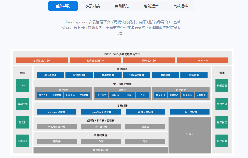Click the orange 系统管理员门户 box
Screen dimensions: 248x158
42,60
